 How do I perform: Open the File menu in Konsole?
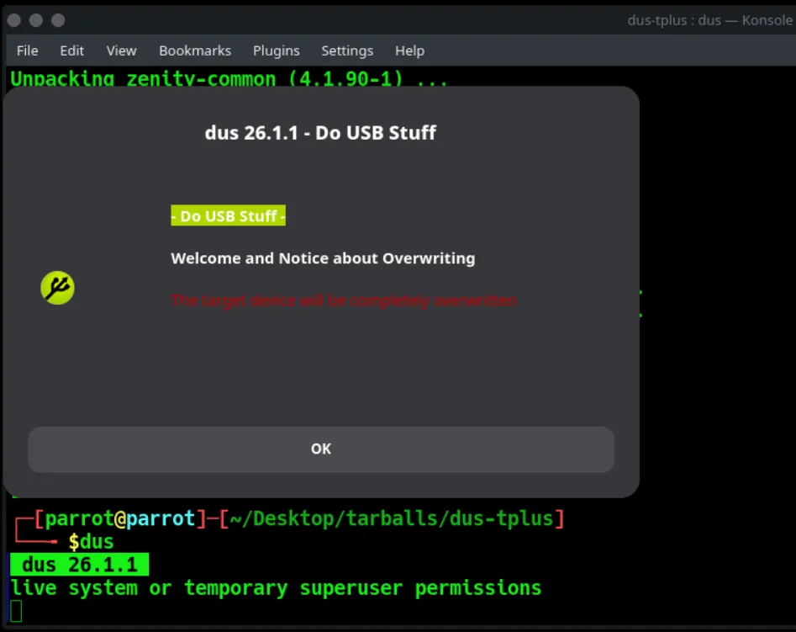click(27, 50)
